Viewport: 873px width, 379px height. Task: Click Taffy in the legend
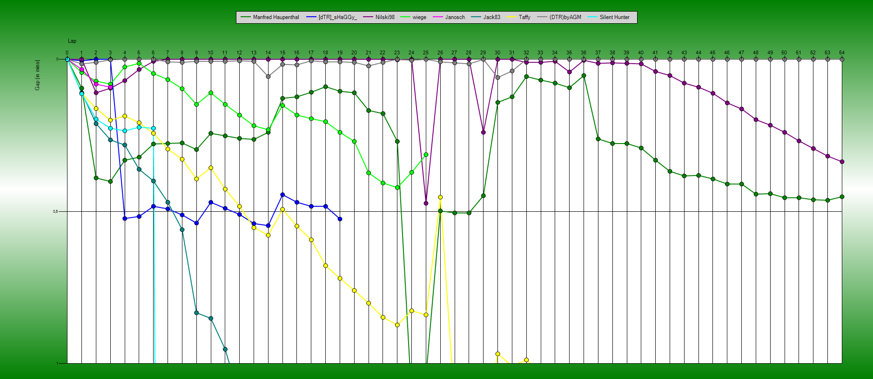[x=524, y=17]
